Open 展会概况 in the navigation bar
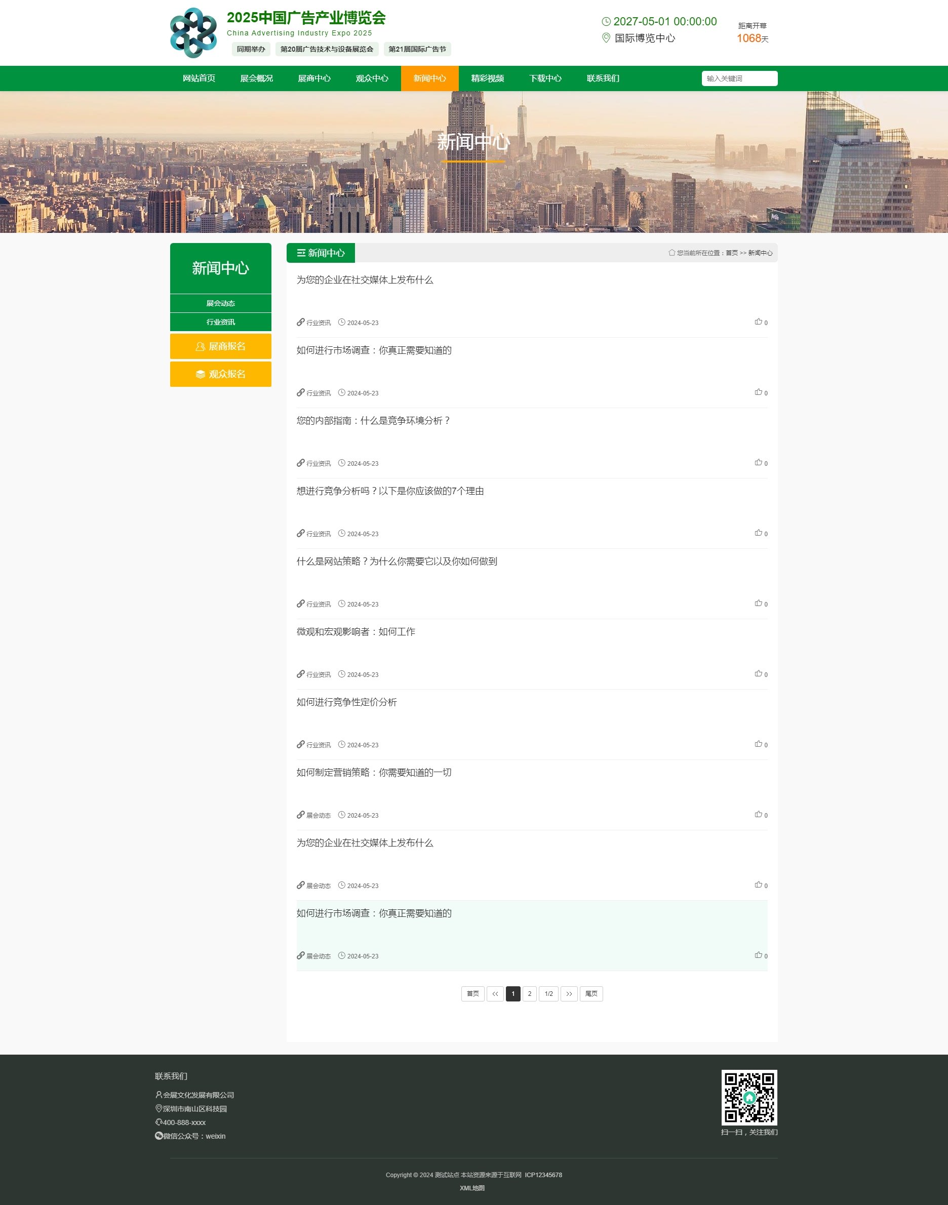Viewport: 948px width, 1205px height. click(x=256, y=78)
